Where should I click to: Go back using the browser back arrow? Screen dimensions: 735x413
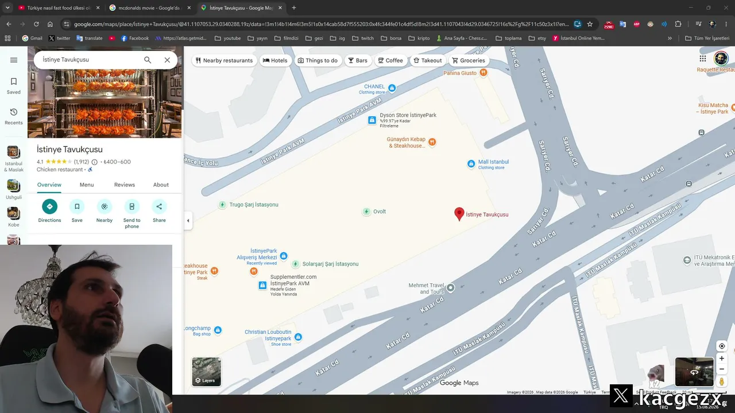coord(9,24)
